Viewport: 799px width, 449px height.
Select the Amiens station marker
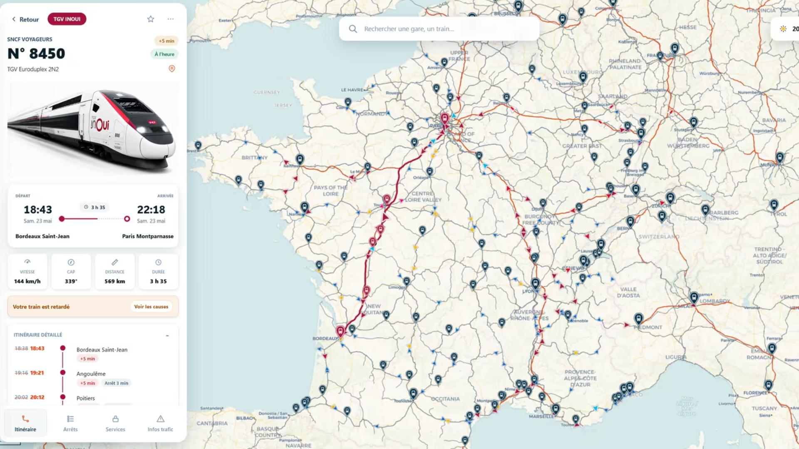coord(444,62)
